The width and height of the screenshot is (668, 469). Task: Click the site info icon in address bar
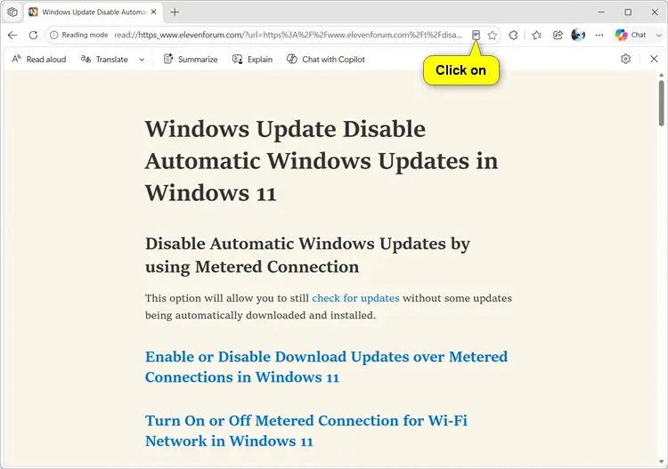pyautogui.click(x=54, y=35)
